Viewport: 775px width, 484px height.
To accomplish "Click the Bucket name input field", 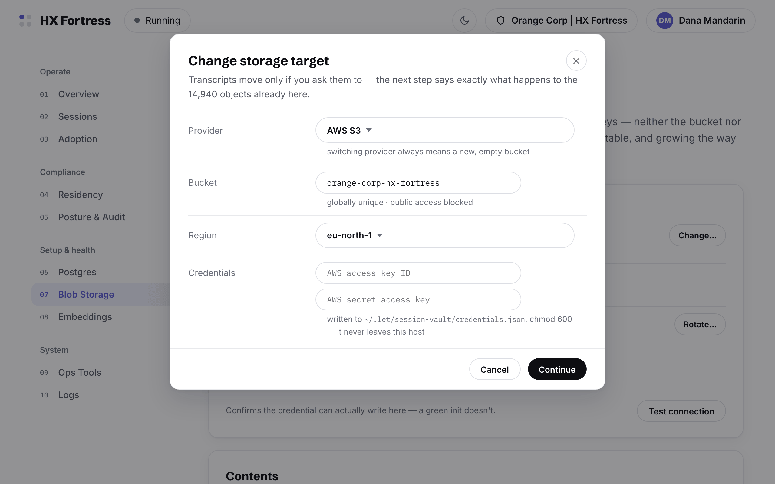I will 418,183.
